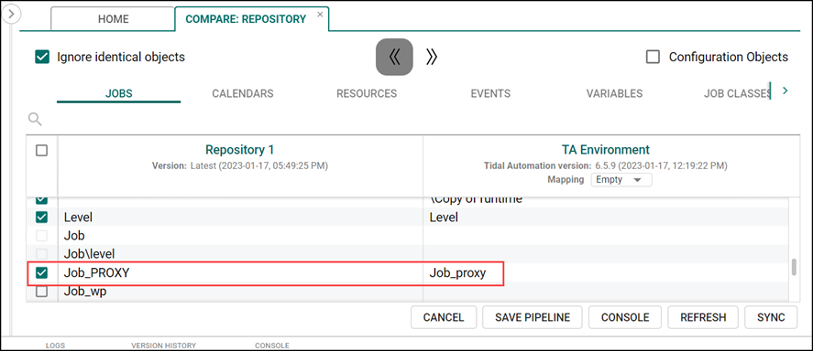This screenshot has width=813, height=351.
Task: Uncheck the Job_PROXY row checkbox
Action: pos(41,273)
